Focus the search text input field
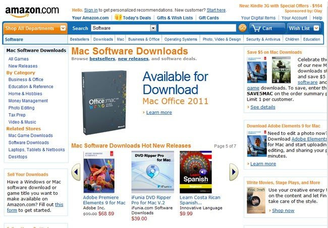Viewport: 328px width, 228px height. coord(197,28)
